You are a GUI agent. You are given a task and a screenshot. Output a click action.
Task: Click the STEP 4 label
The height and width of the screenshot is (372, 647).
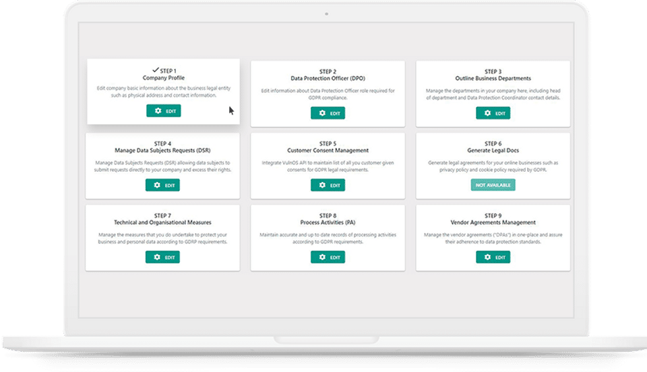click(x=162, y=144)
